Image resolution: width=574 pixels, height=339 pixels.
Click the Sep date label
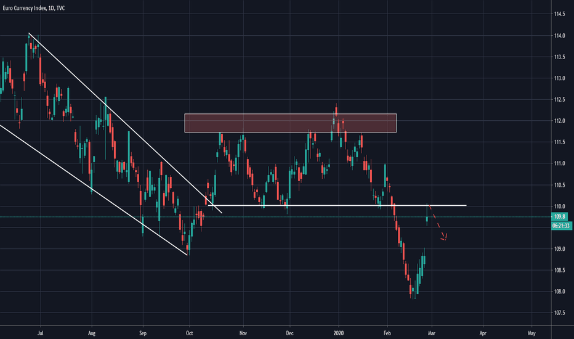click(x=143, y=333)
